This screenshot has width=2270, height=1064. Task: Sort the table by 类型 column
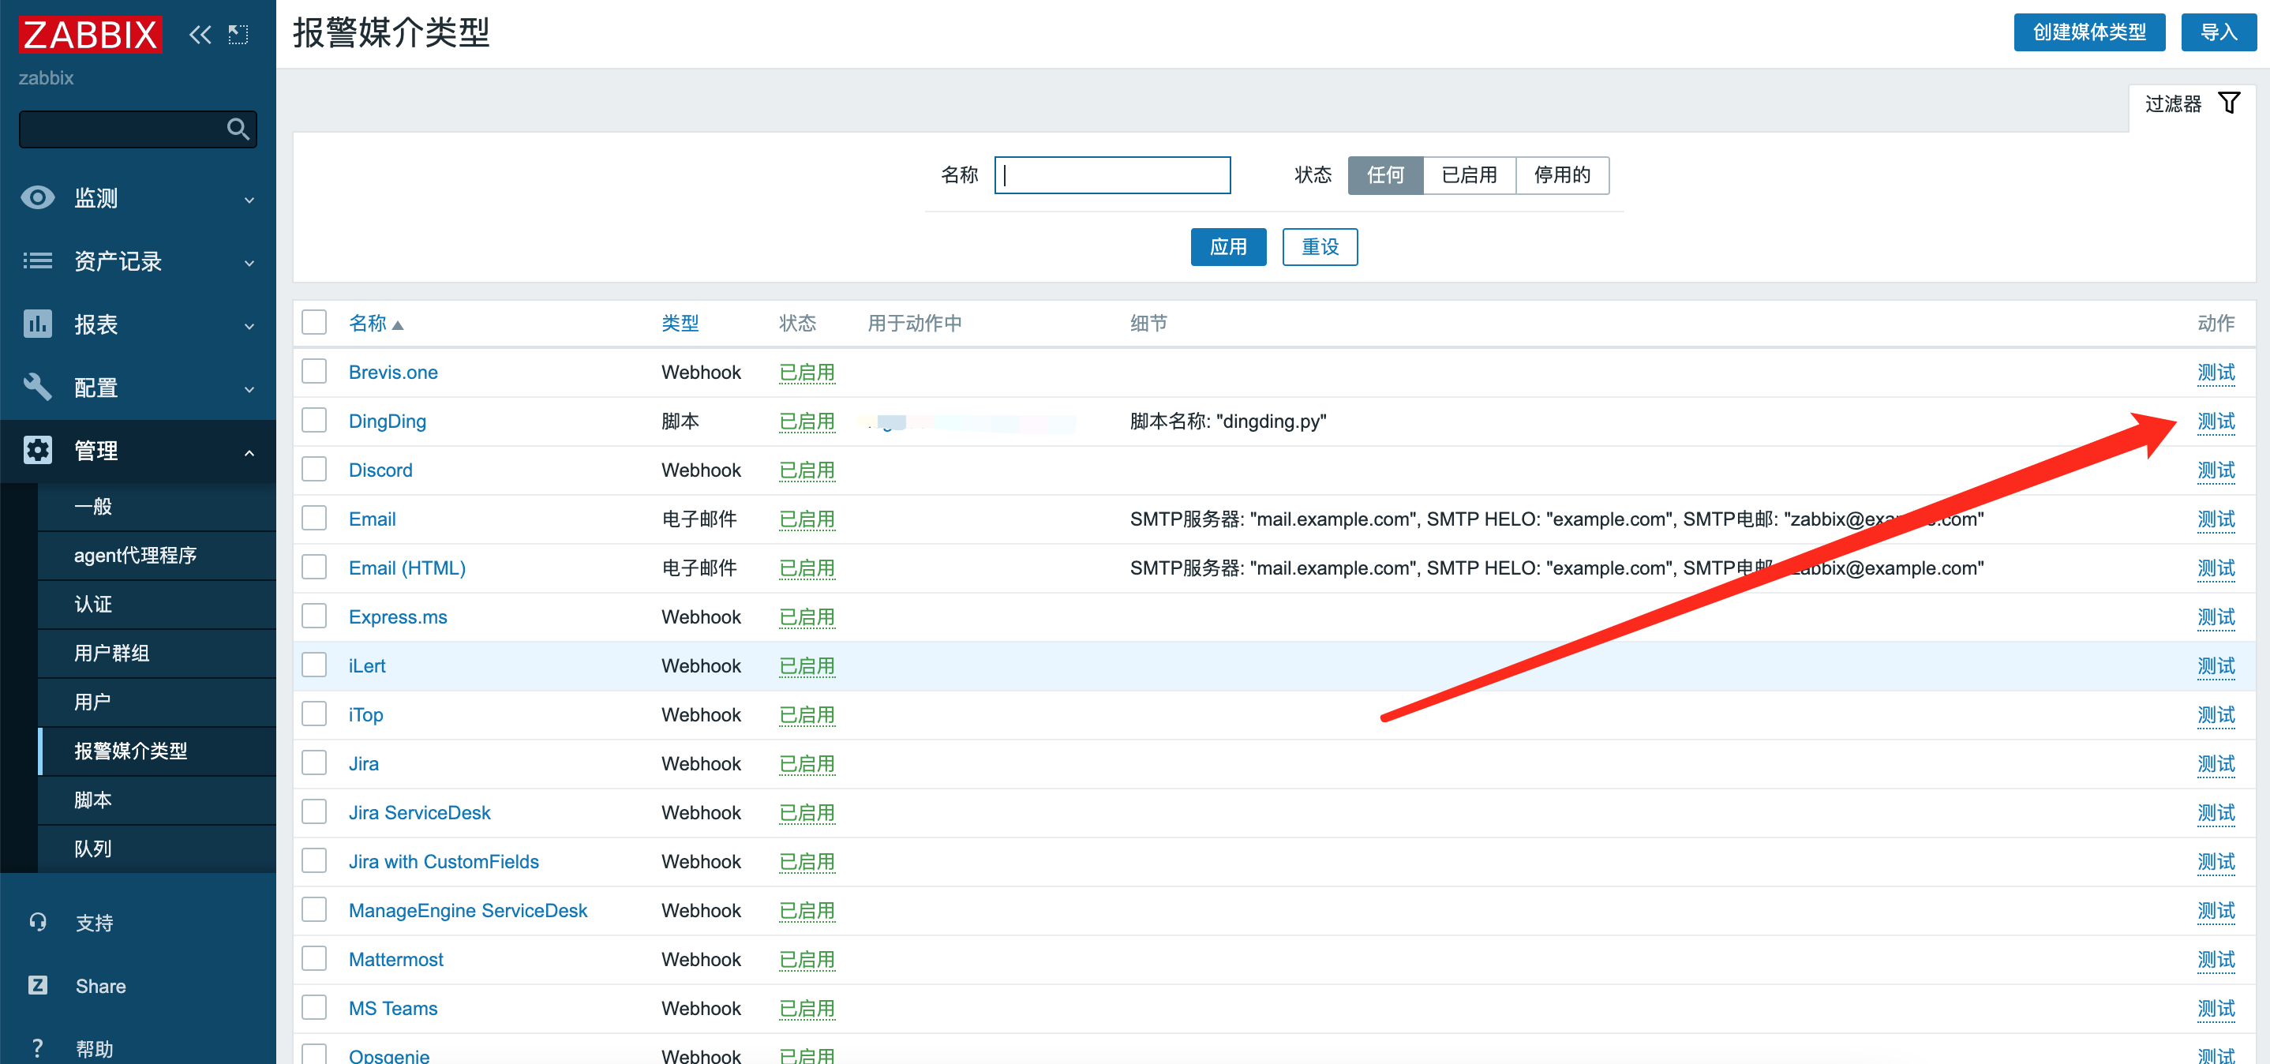(x=680, y=324)
